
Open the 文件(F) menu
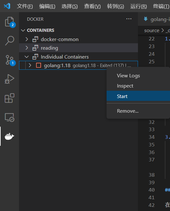[25, 6]
